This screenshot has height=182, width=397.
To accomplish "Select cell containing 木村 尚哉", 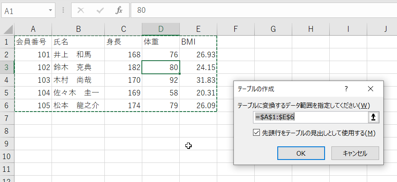I will [78, 80].
